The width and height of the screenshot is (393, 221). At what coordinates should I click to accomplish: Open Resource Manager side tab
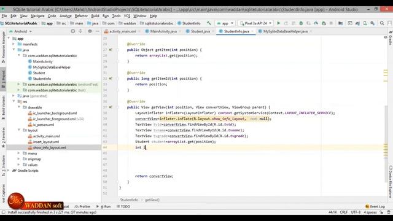click(3, 47)
